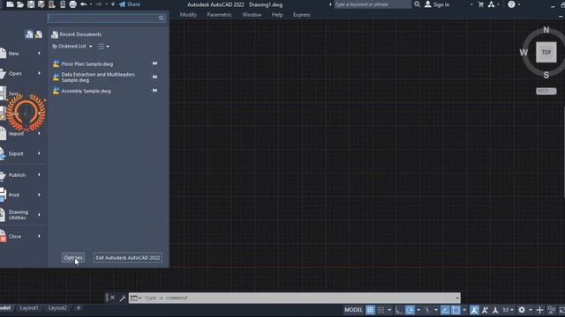Pin Data Extraction and Multileaders Sample.dwg
Viewport: 565px width, 317px height.
[154, 77]
